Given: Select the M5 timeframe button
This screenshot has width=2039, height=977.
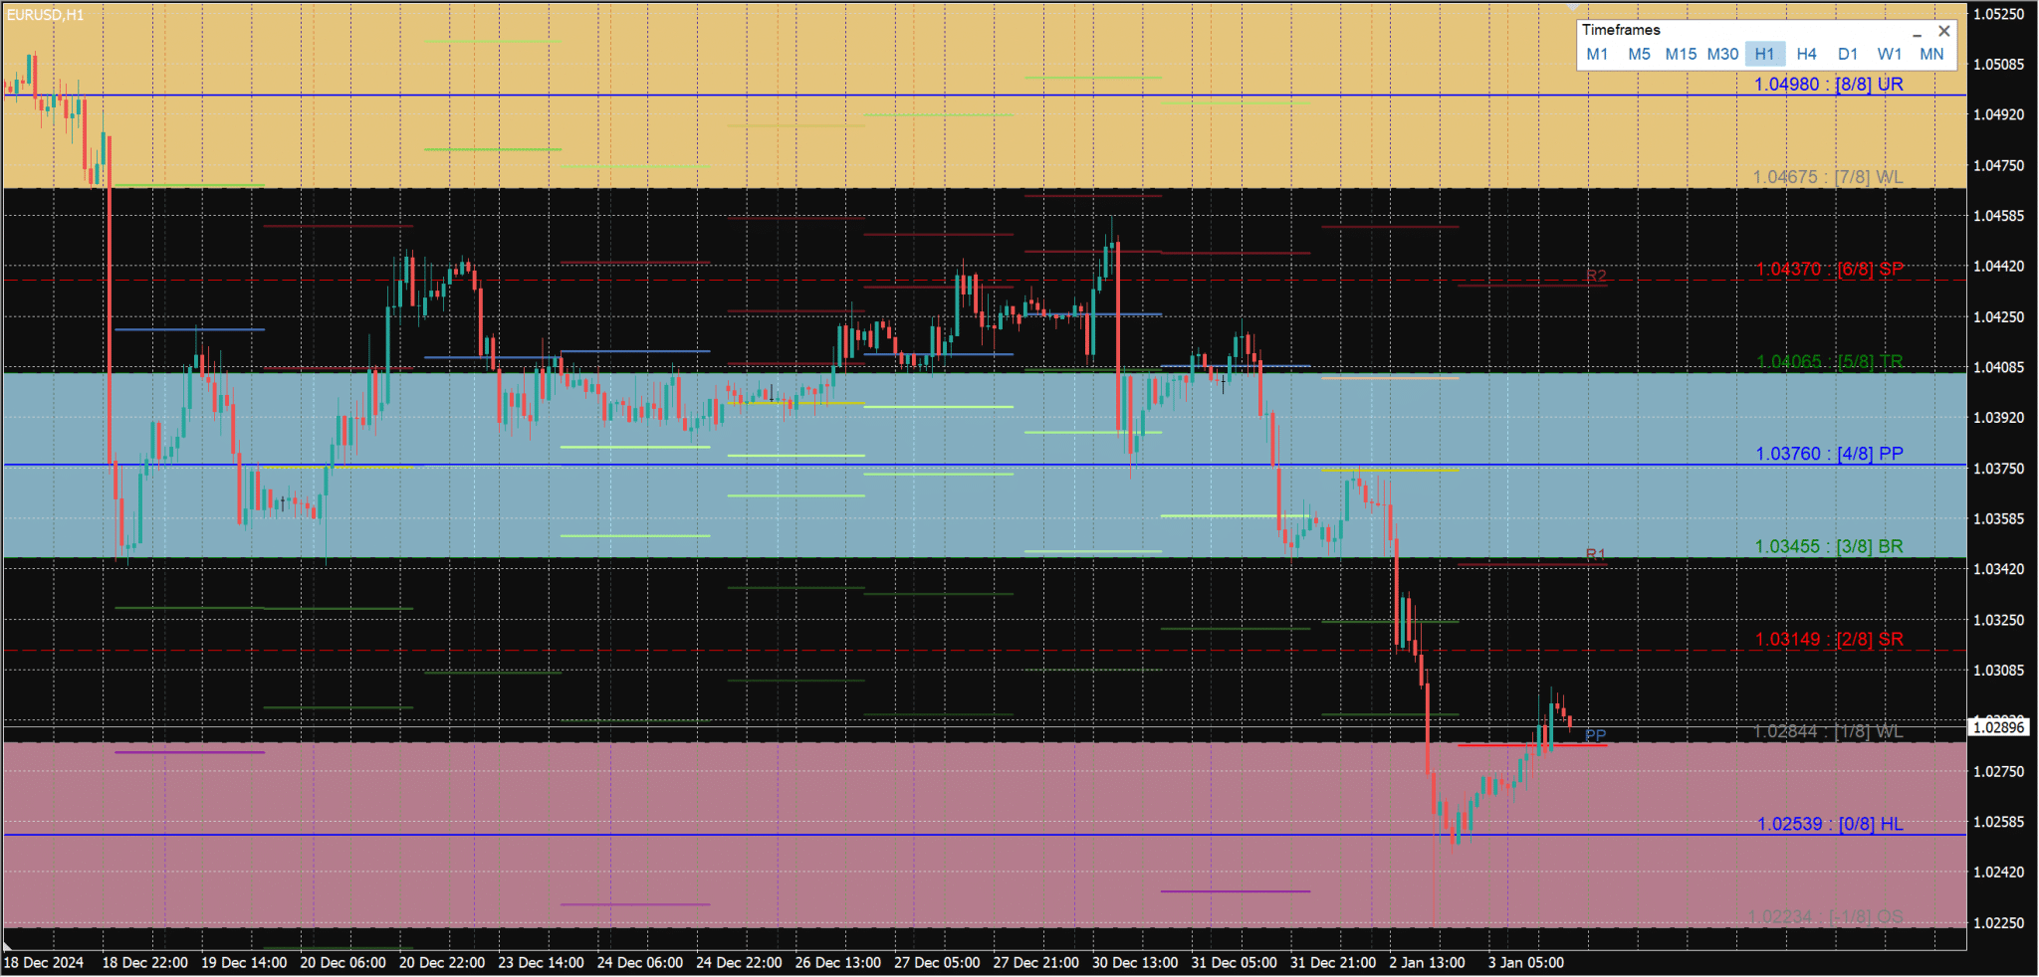Looking at the screenshot, I should [x=1639, y=55].
